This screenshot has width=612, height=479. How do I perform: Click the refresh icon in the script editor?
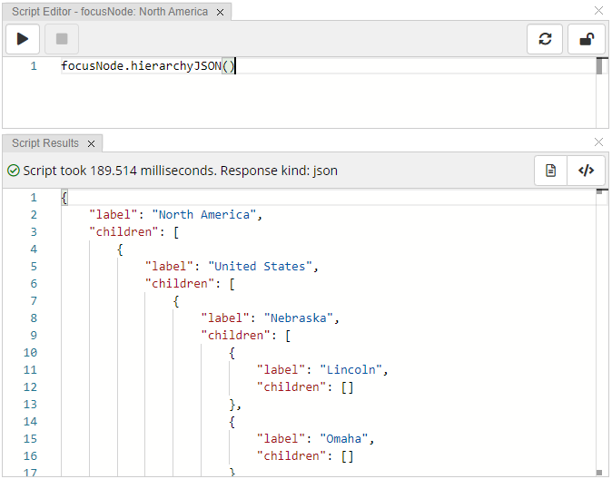tap(545, 39)
